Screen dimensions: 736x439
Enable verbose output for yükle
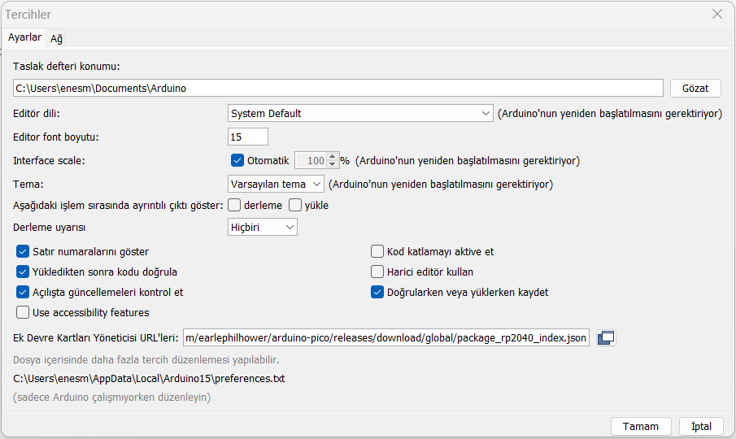click(x=295, y=205)
